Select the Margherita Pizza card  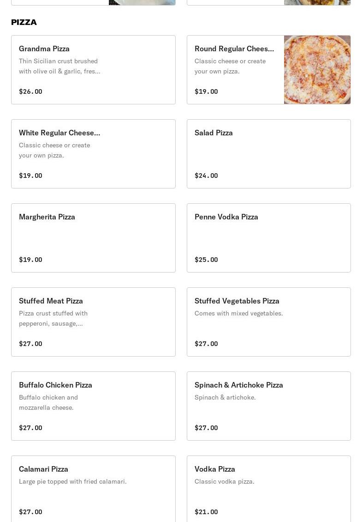(x=93, y=238)
